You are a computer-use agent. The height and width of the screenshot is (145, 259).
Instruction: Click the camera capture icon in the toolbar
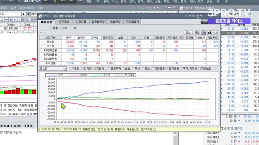[209, 33]
